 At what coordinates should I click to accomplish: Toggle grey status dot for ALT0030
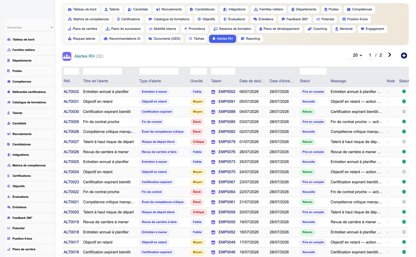click(x=404, y=112)
